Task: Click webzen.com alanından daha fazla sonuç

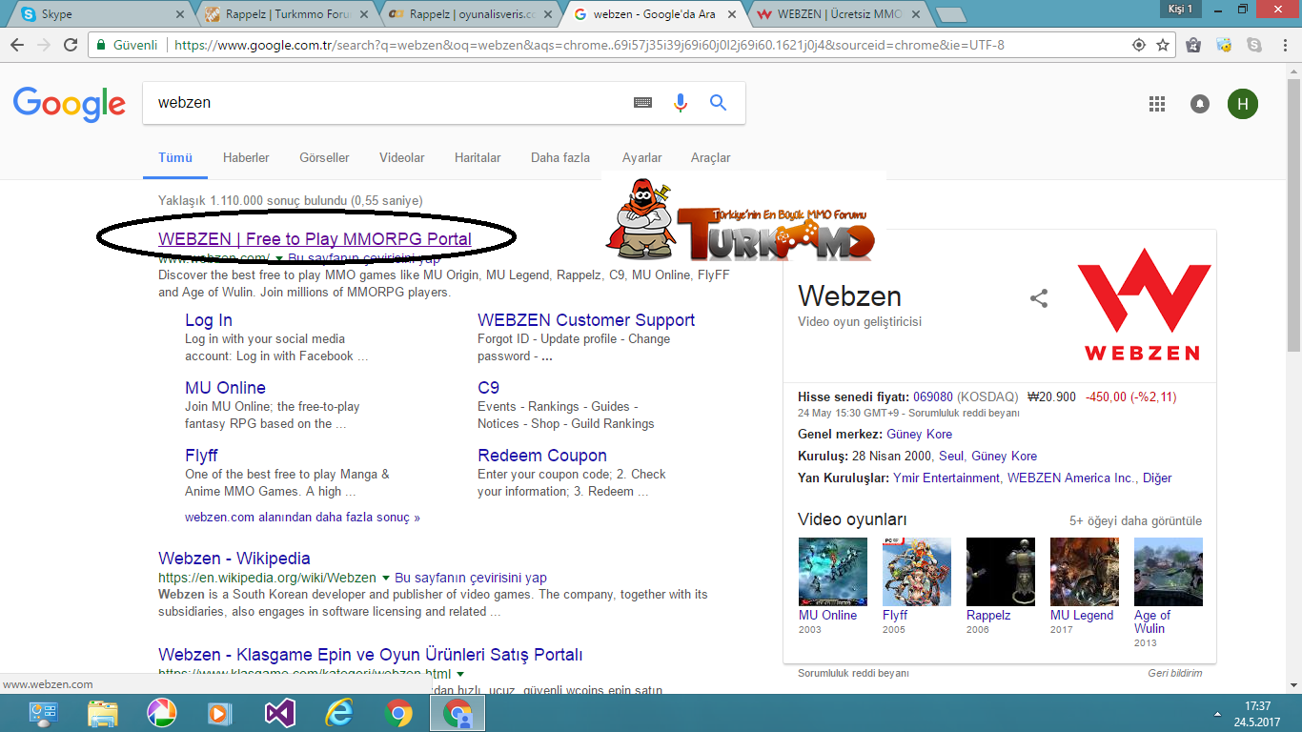Action: click(302, 518)
